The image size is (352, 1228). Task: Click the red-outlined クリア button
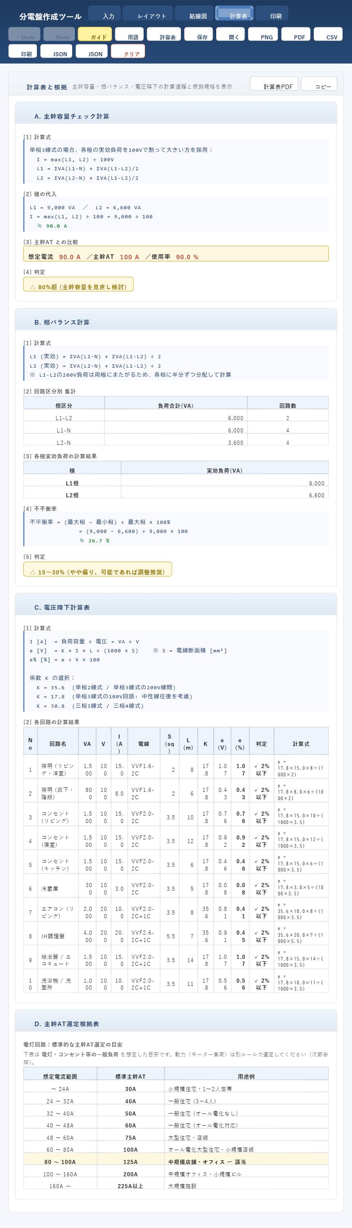pyautogui.click(x=128, y=51)
